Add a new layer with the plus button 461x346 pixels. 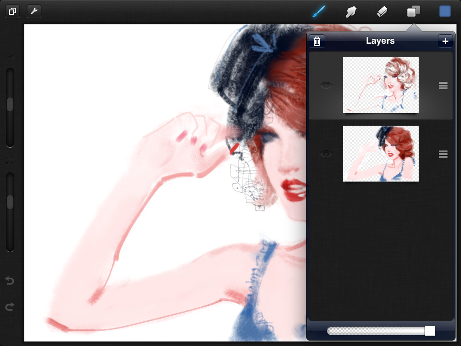click(x=445, y=41)
